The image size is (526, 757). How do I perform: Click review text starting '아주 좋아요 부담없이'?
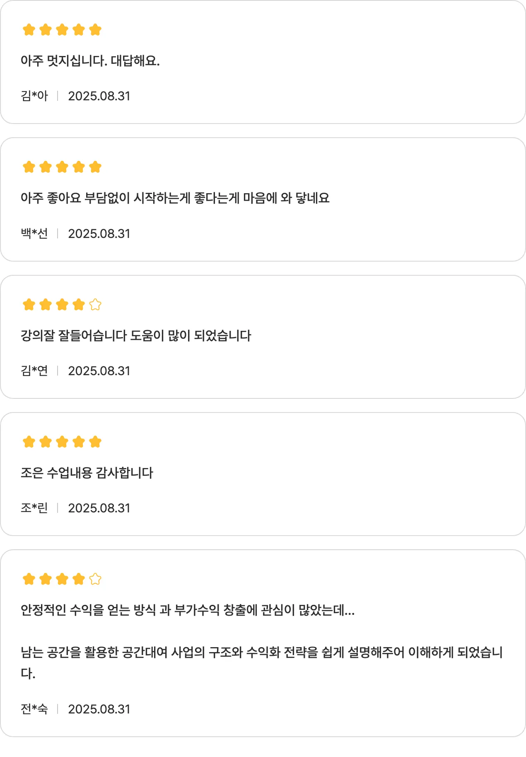click(175, 198)
